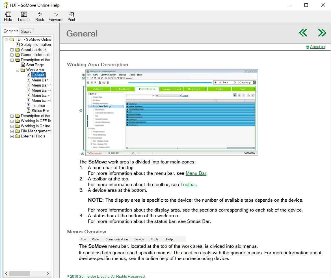Minimize the help window
The height and width of the screenshot is (278, 331).
click(x=290, y=5)
